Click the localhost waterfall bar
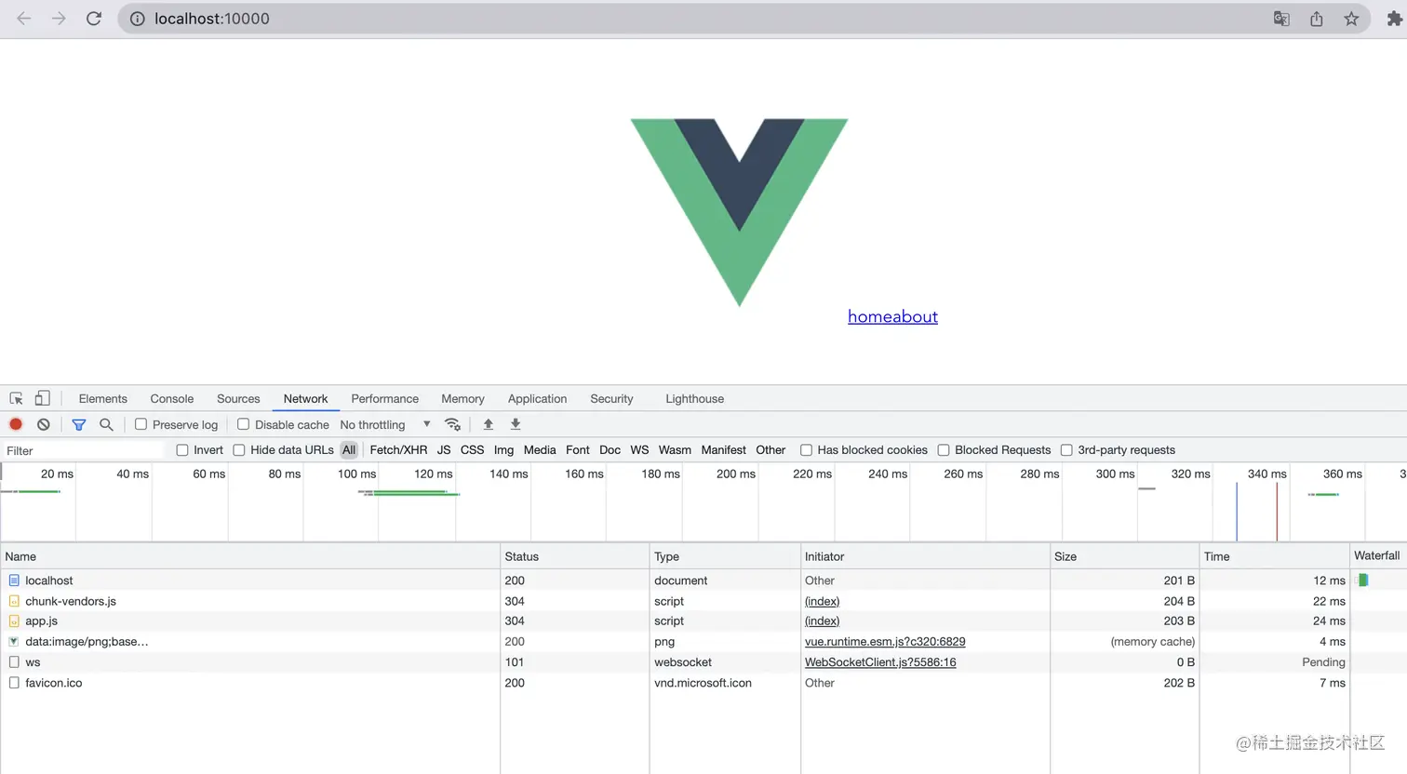Viewport: 1407px width, 774px height. point(1362,580)
